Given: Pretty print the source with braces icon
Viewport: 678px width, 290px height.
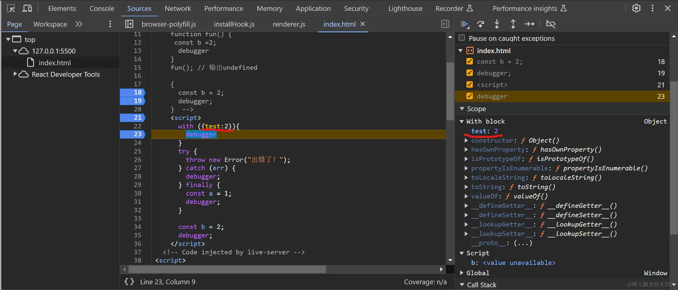Looking at the screenshot, I should tap(129, 282).
